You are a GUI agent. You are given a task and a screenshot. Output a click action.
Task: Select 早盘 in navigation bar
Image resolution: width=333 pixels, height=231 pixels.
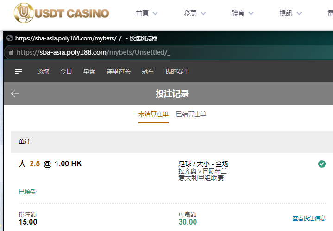click(x=89, y=71)
